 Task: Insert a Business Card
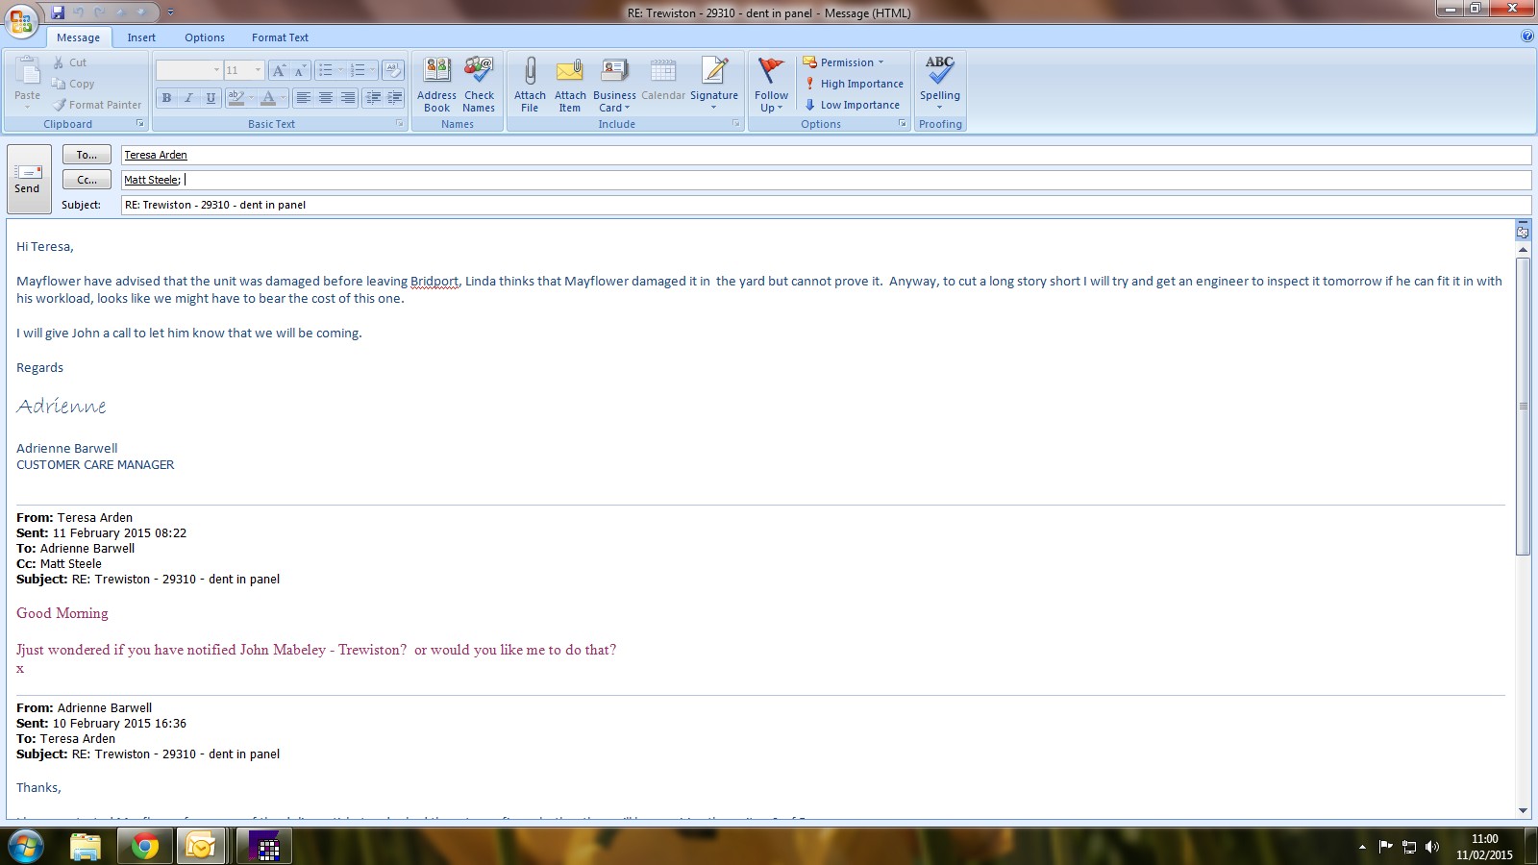(614, 85)
